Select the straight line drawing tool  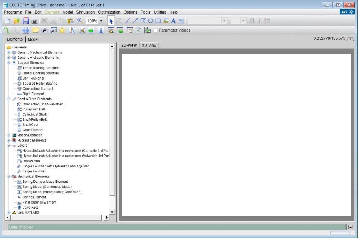click(x=128, y=21)
